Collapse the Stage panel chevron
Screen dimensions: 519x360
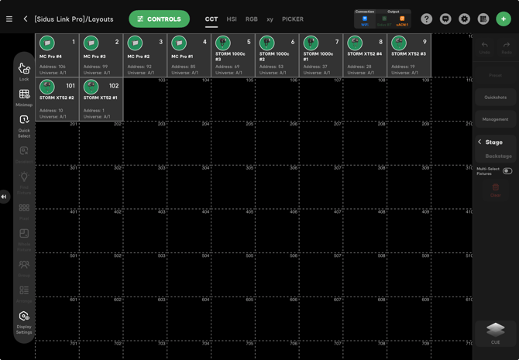coord(479,142)
